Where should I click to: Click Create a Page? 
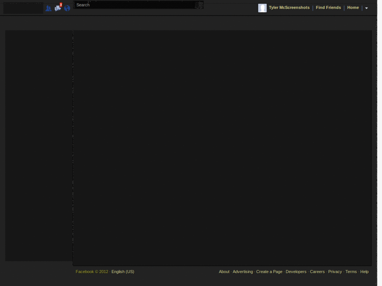[x=269, y=271]
